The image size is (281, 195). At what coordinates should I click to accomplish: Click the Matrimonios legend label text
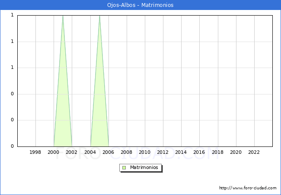144,167
